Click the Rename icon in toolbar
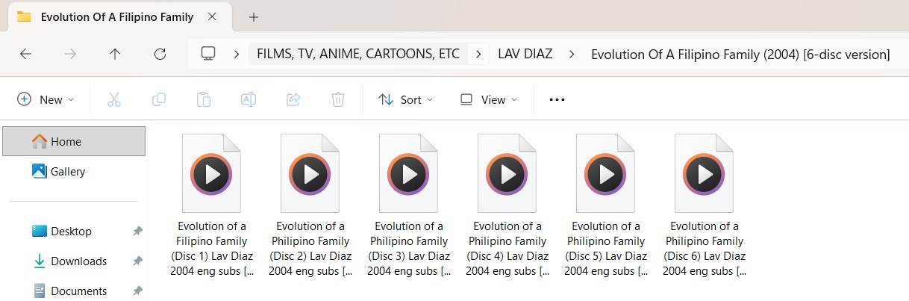 coord(249,99)
